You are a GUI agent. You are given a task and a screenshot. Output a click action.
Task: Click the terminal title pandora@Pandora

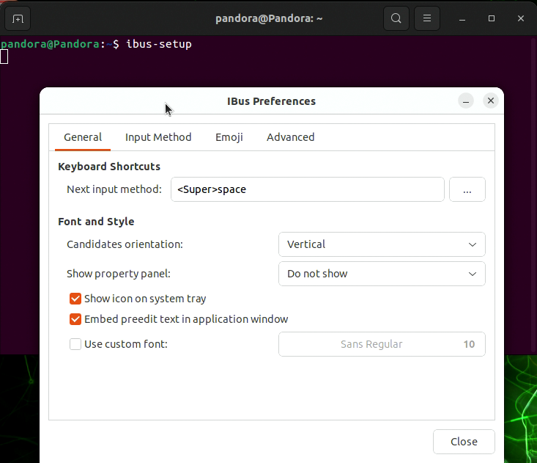pos(269,18)
